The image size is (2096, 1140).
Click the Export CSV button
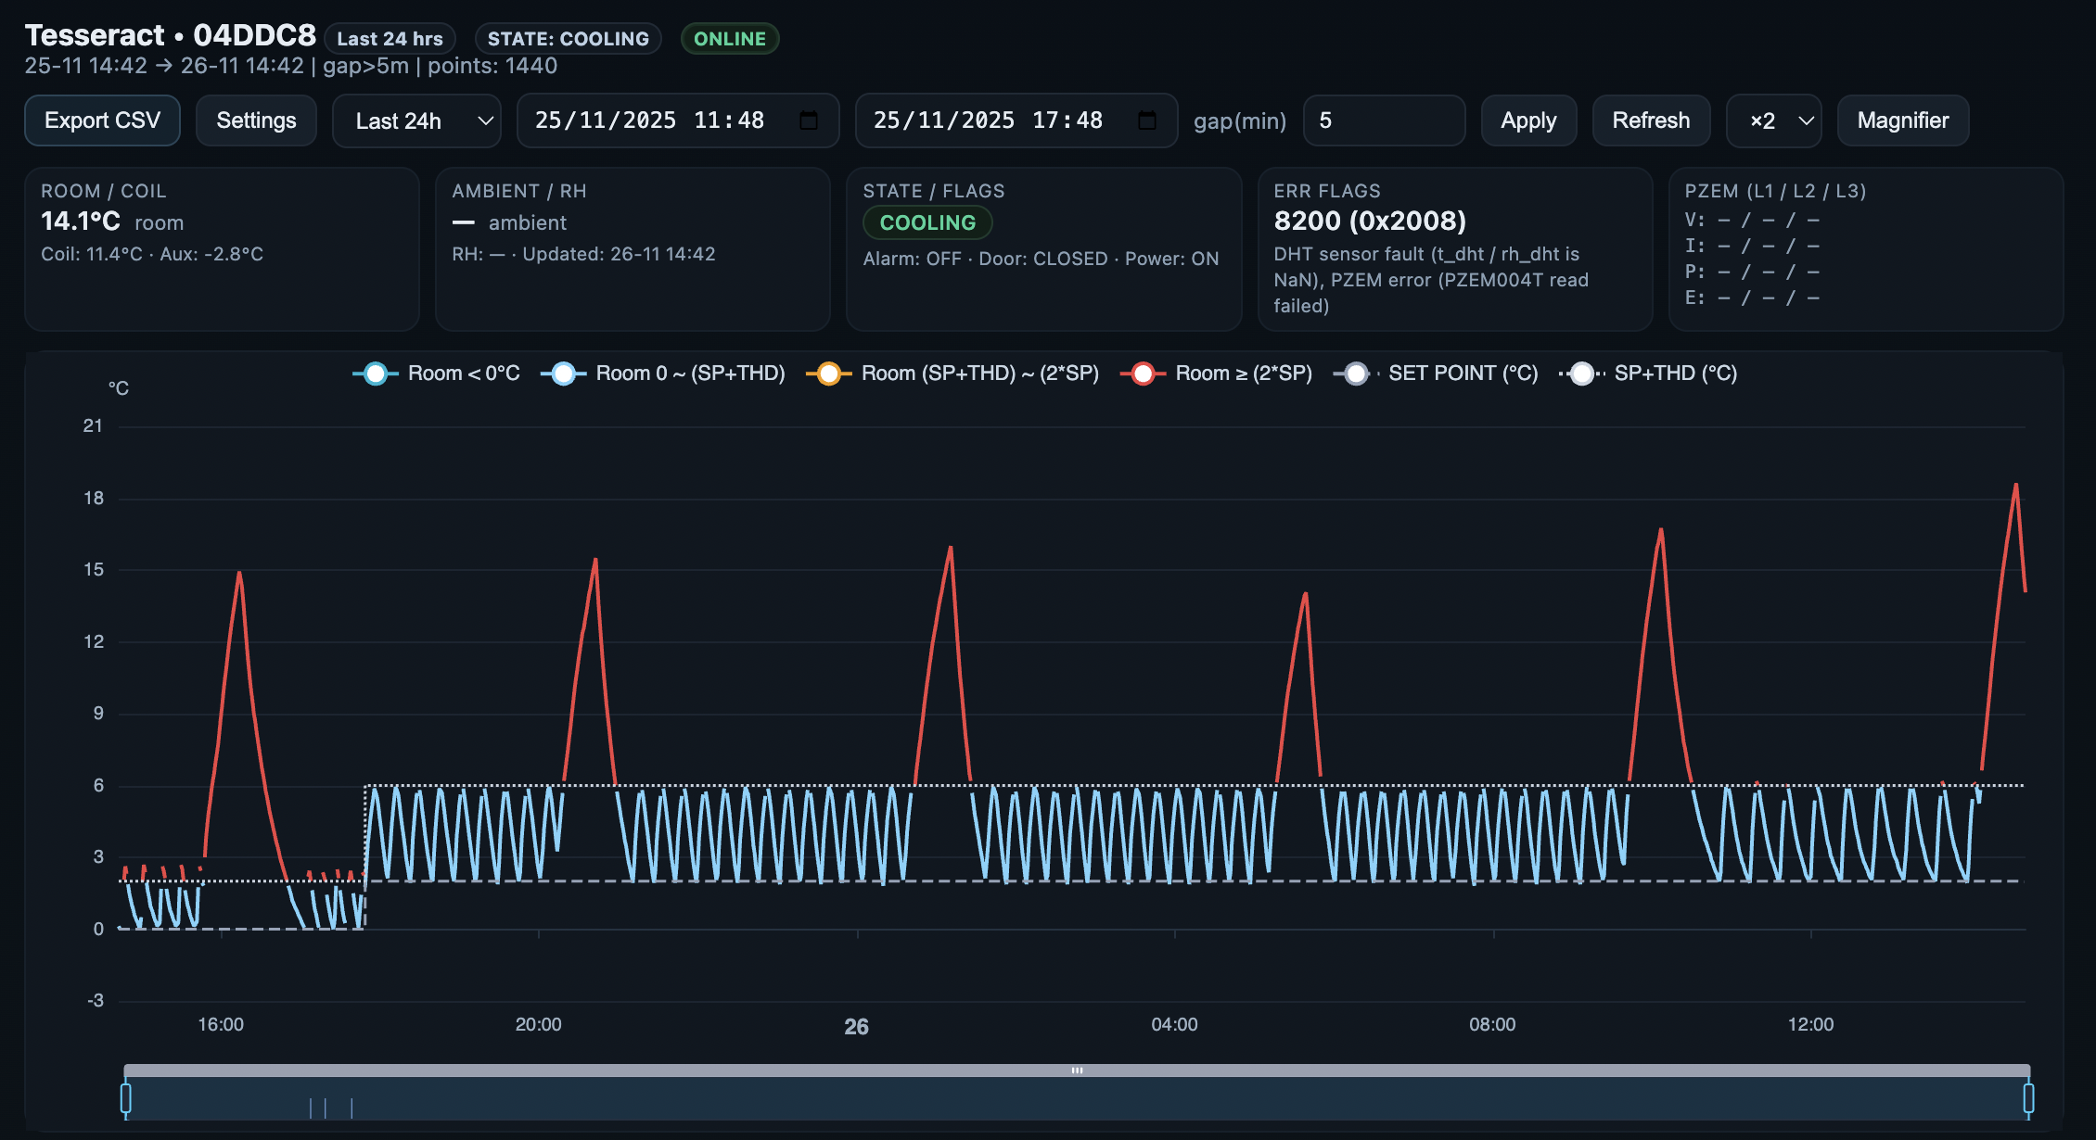tap(102, 120)
